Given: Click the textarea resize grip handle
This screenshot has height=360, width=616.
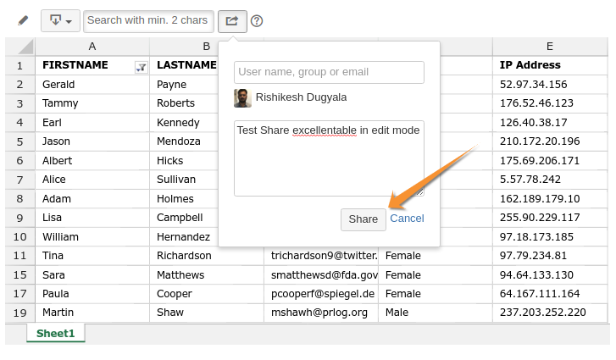Looking at the screenshot, I should [419, 192].
